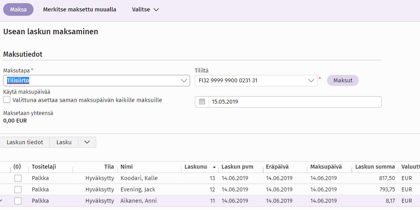Screen dimensions: 420x210
Task: Sort by Nimi column header
Action: pos(127,167)
